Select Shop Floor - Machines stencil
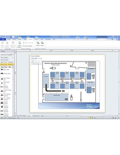Screen dimensions: 120x155 [7, 64]
